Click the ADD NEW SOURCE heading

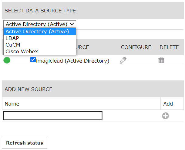point(29,89)
